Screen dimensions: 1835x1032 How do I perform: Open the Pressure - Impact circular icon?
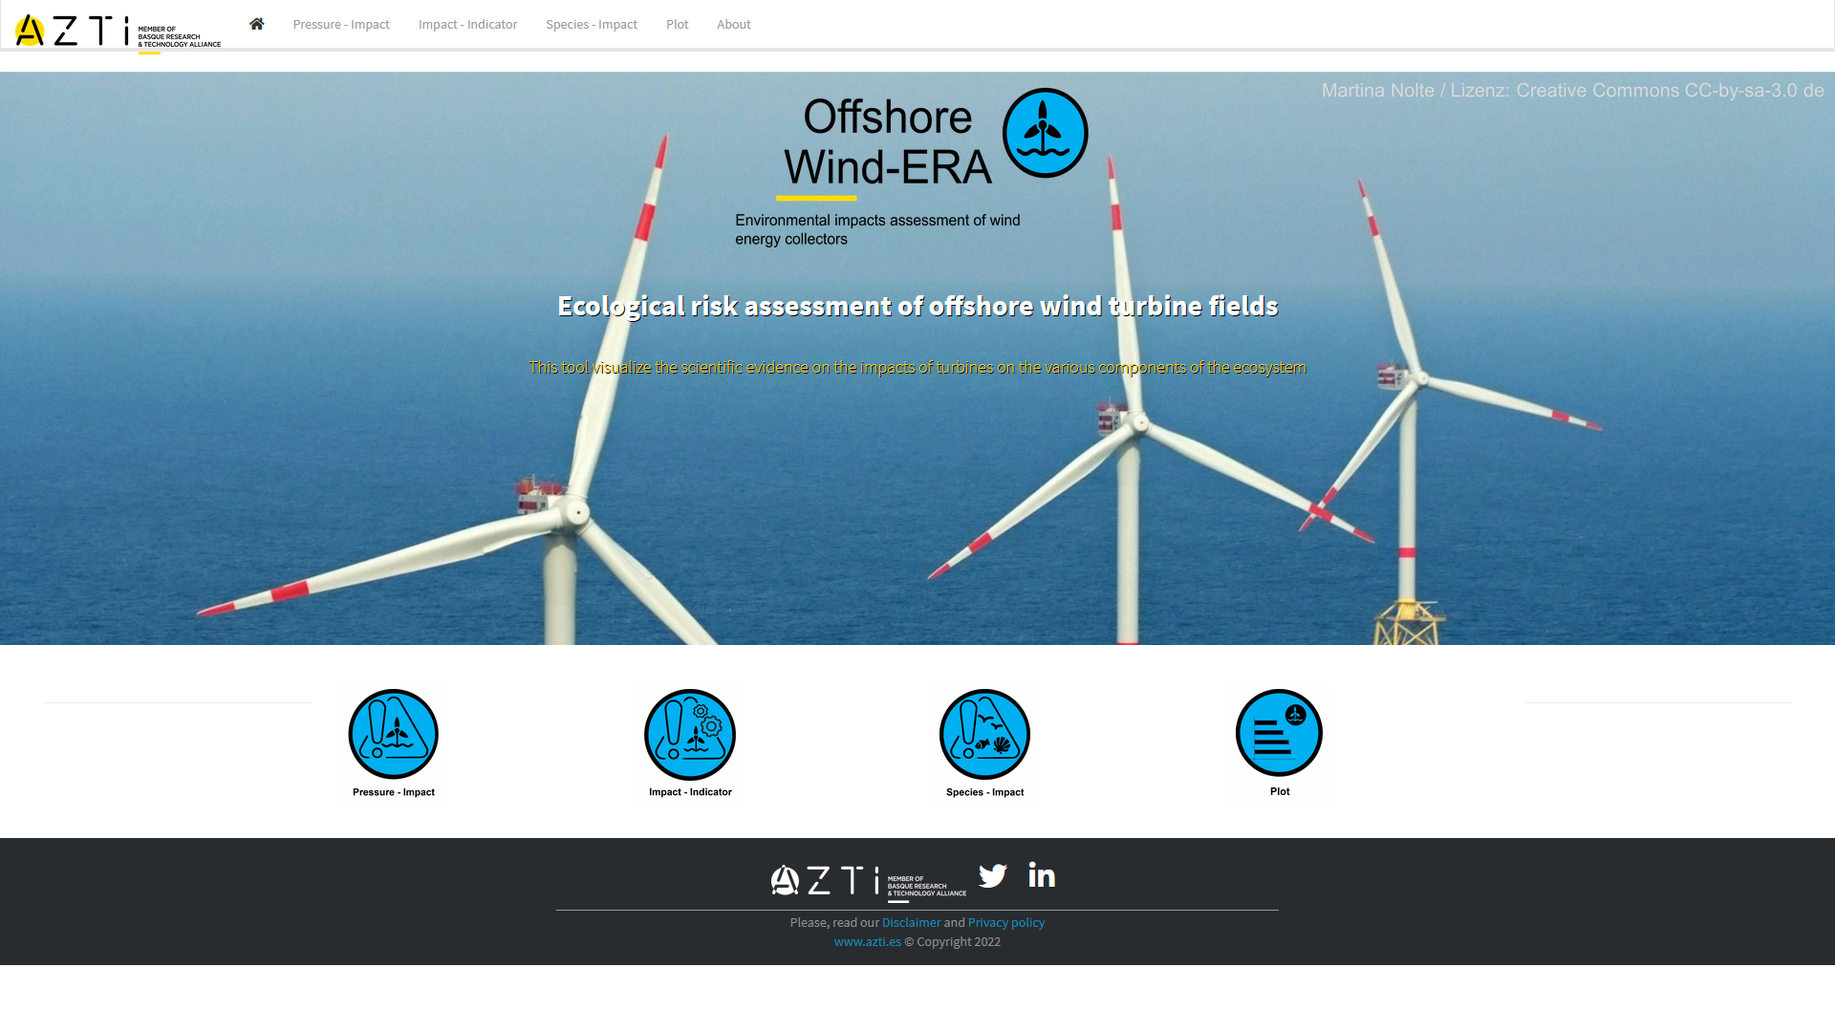click(x=393, y=734)
